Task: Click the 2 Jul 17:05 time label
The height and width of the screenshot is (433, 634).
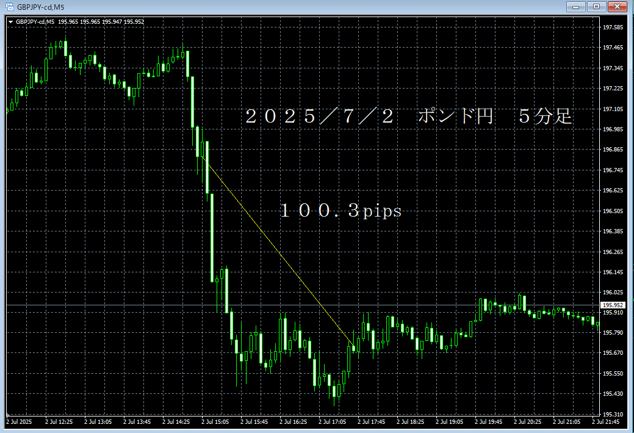Action: (x=333, y=421)
